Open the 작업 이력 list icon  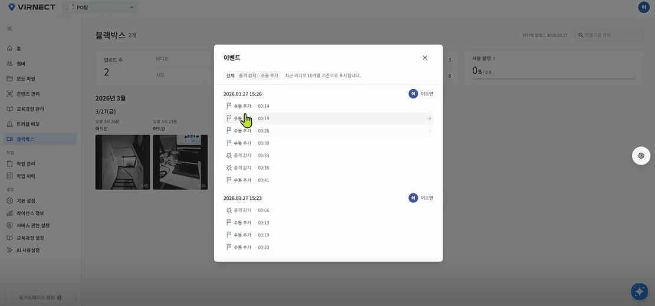(9, 176)
